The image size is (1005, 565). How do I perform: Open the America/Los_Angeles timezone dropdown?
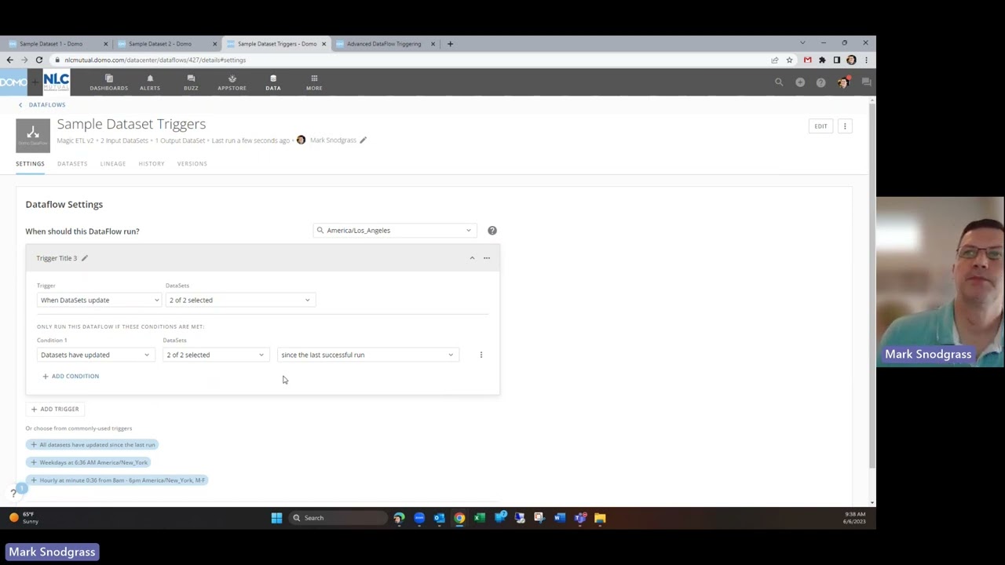pos(394,231)
